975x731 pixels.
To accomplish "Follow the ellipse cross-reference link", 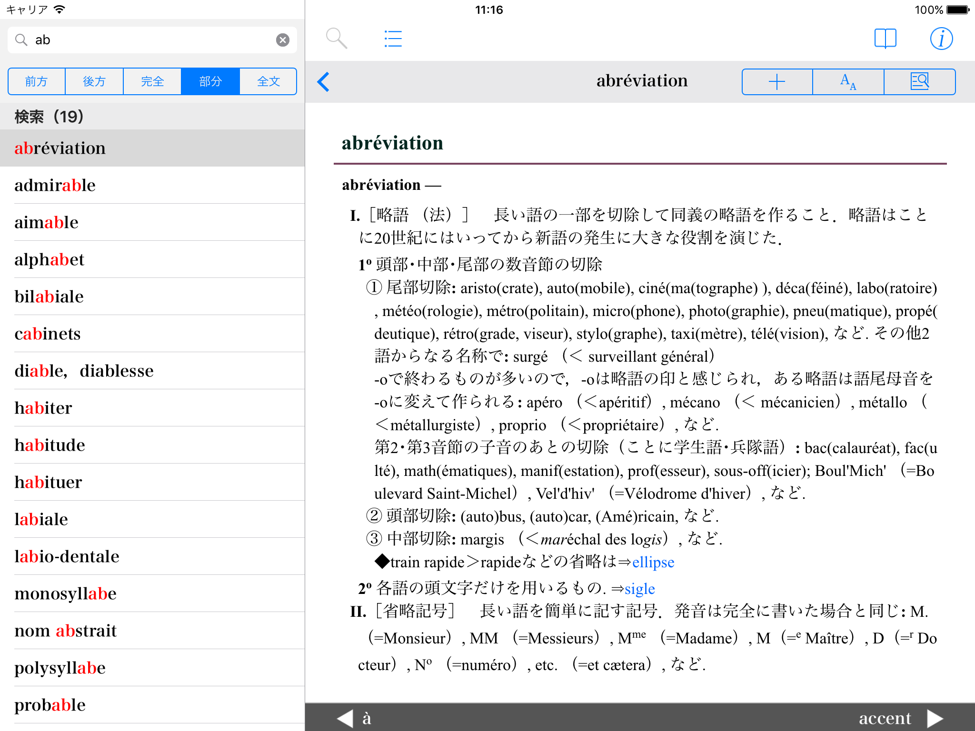I will coord(653,562).
